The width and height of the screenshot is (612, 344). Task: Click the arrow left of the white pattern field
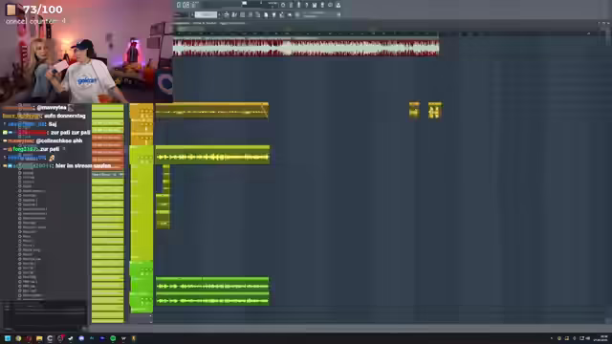192,14
